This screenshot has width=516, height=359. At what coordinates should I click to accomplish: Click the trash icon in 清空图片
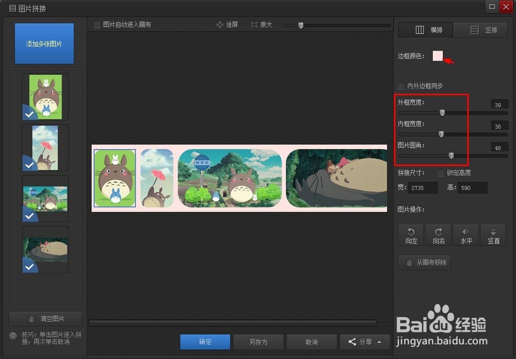31,319
